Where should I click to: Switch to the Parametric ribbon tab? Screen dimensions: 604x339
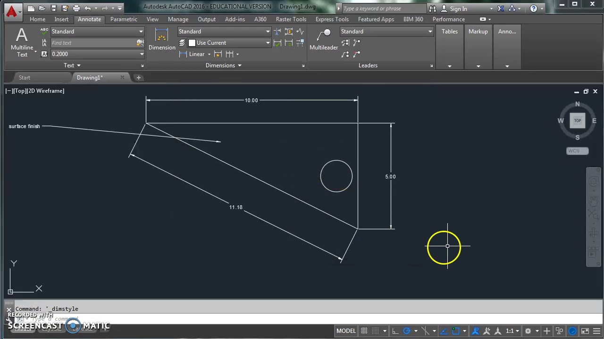click(124, 19)
